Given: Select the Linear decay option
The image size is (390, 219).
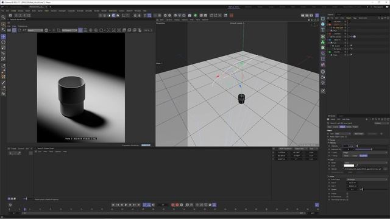Looking at the screenshot, I should click(x=355, y=156).
